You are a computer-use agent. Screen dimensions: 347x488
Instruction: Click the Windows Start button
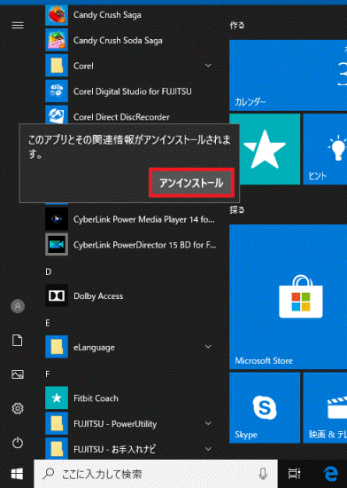(x=17, y=474)
